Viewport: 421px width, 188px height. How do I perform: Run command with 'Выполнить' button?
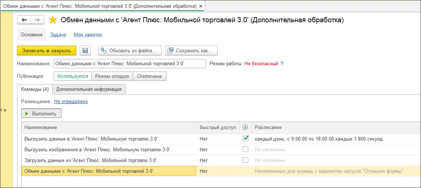42,113
